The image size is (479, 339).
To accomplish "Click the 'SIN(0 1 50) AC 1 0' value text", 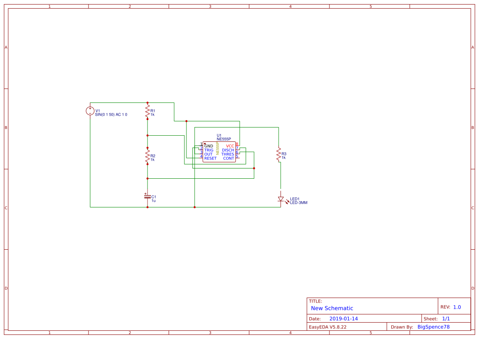I will [111, 115].
